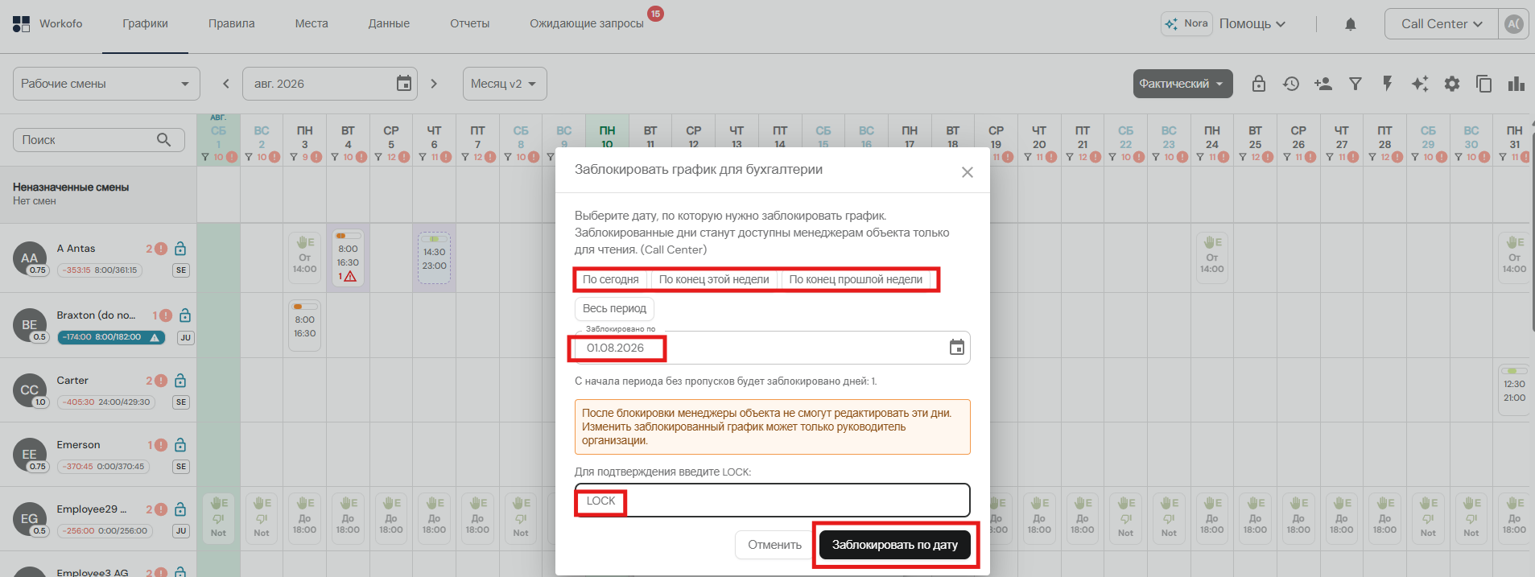Switch to the Графики tab

pyautogui.click(x=145, y=24)
